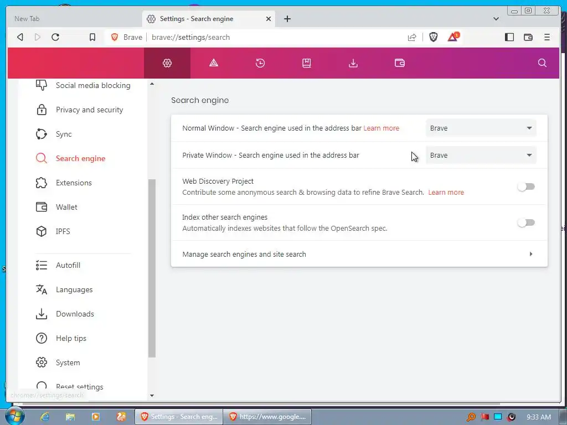Open Privacy and security settings
The image size is (567, 425).
[79, 110]
